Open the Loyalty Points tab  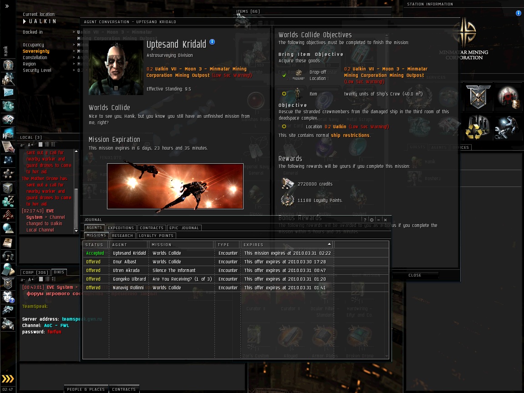click(156, 236)
